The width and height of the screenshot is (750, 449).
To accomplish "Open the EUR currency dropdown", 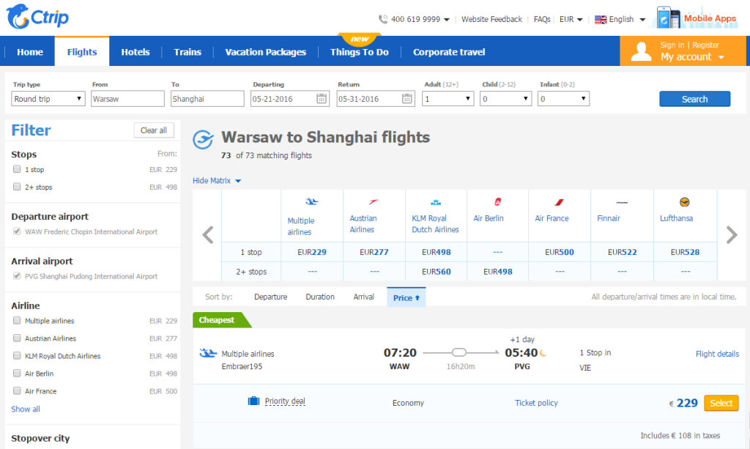I will [571, 19].
